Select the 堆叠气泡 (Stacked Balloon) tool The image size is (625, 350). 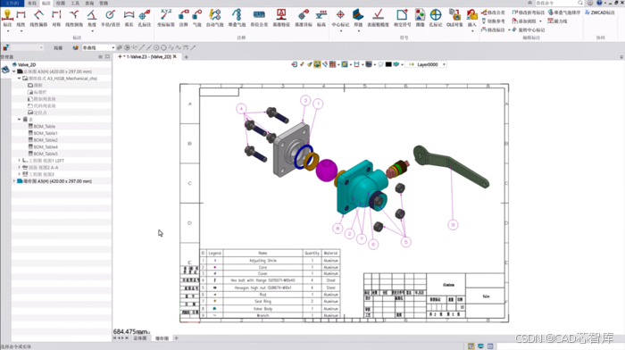click(237, 18)
